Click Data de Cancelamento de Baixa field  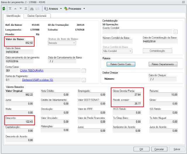click(x=62, y=61)
